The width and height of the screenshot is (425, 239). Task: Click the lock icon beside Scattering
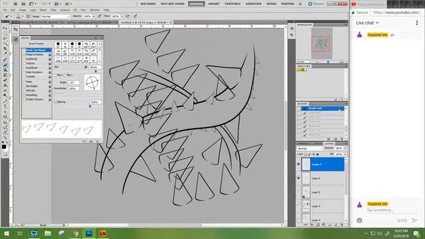50,59
